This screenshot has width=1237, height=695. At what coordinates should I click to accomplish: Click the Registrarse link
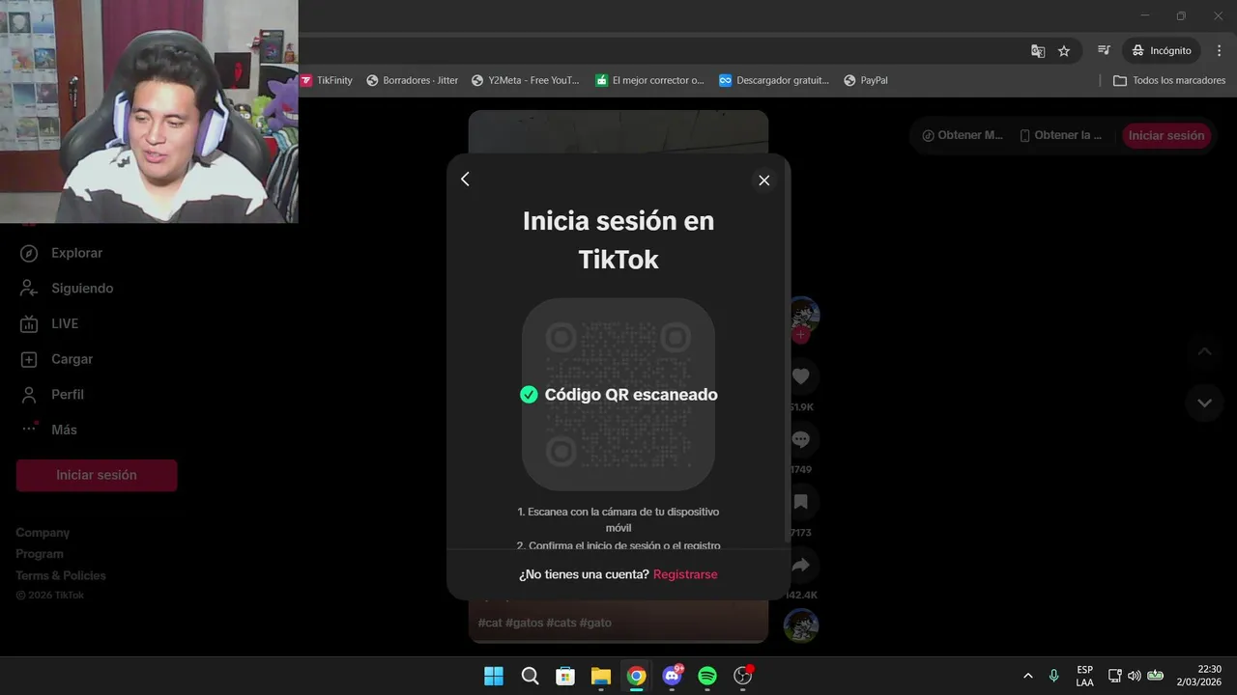tap(685, 574)
